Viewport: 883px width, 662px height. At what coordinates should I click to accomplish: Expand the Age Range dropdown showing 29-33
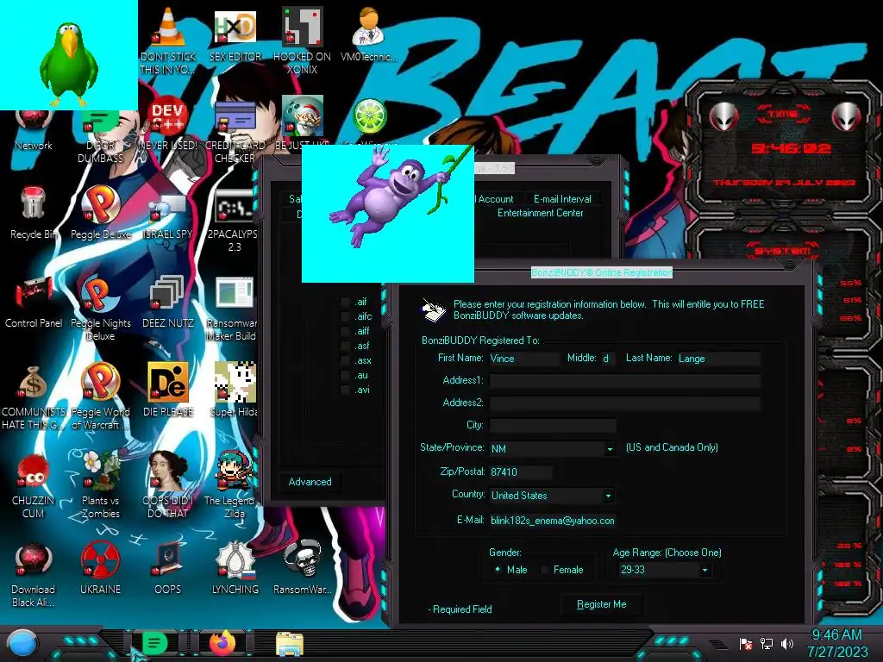click(x=705, y=571)
